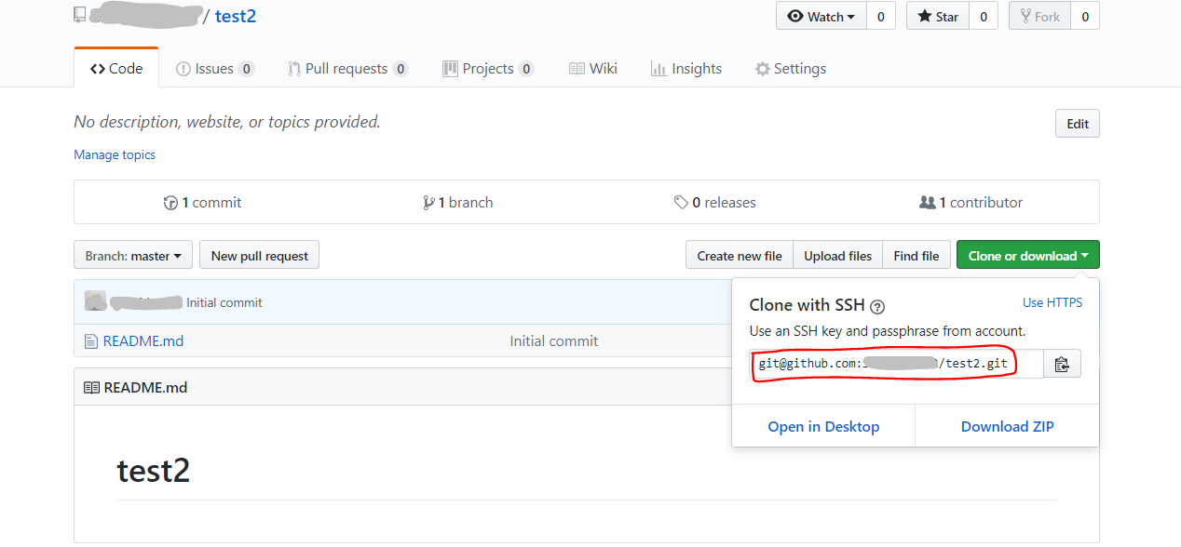Viewport: 1181px width, 547px height.
Task: Click the Create new file button
Action: 740,255
